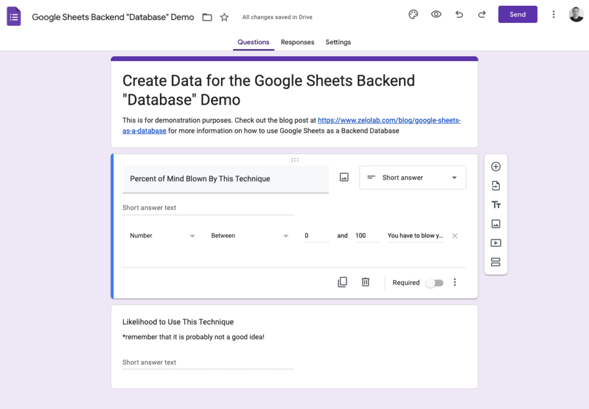Image resolution: width=589 pixels, height=409 pixels.
Task: Add title and description block
Action: 496,205
